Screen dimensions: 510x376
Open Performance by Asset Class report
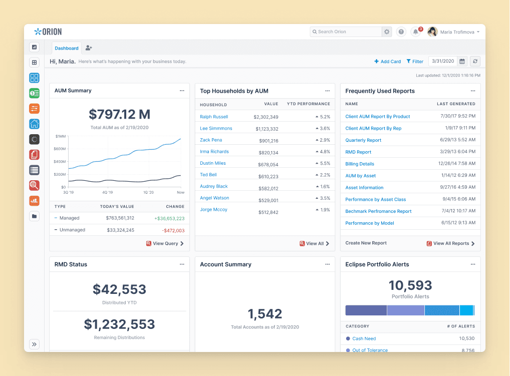coord(376,200)
